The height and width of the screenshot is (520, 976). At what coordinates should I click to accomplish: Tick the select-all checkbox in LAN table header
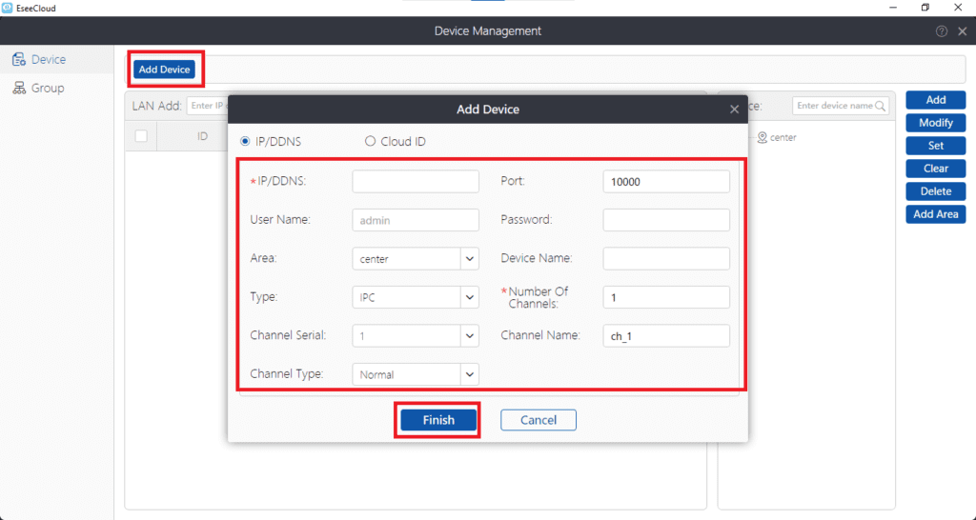(141, 136)
